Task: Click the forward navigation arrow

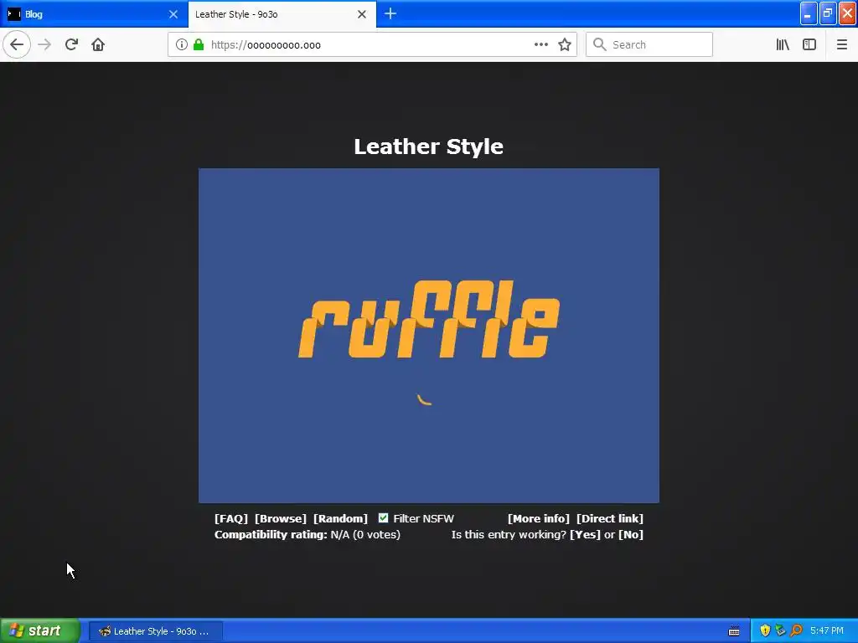Action: (44, 44)
